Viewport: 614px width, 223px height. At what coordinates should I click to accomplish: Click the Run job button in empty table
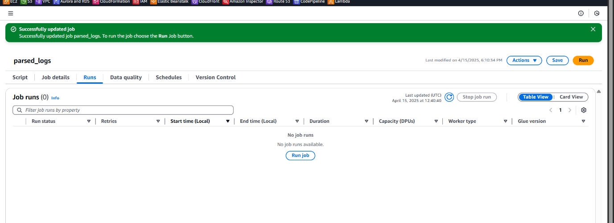(301, 156)
